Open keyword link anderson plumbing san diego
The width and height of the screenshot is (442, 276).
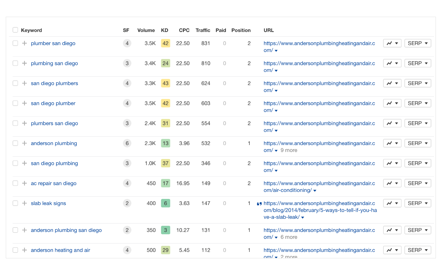pyautogui.click(x=66, y=230)
